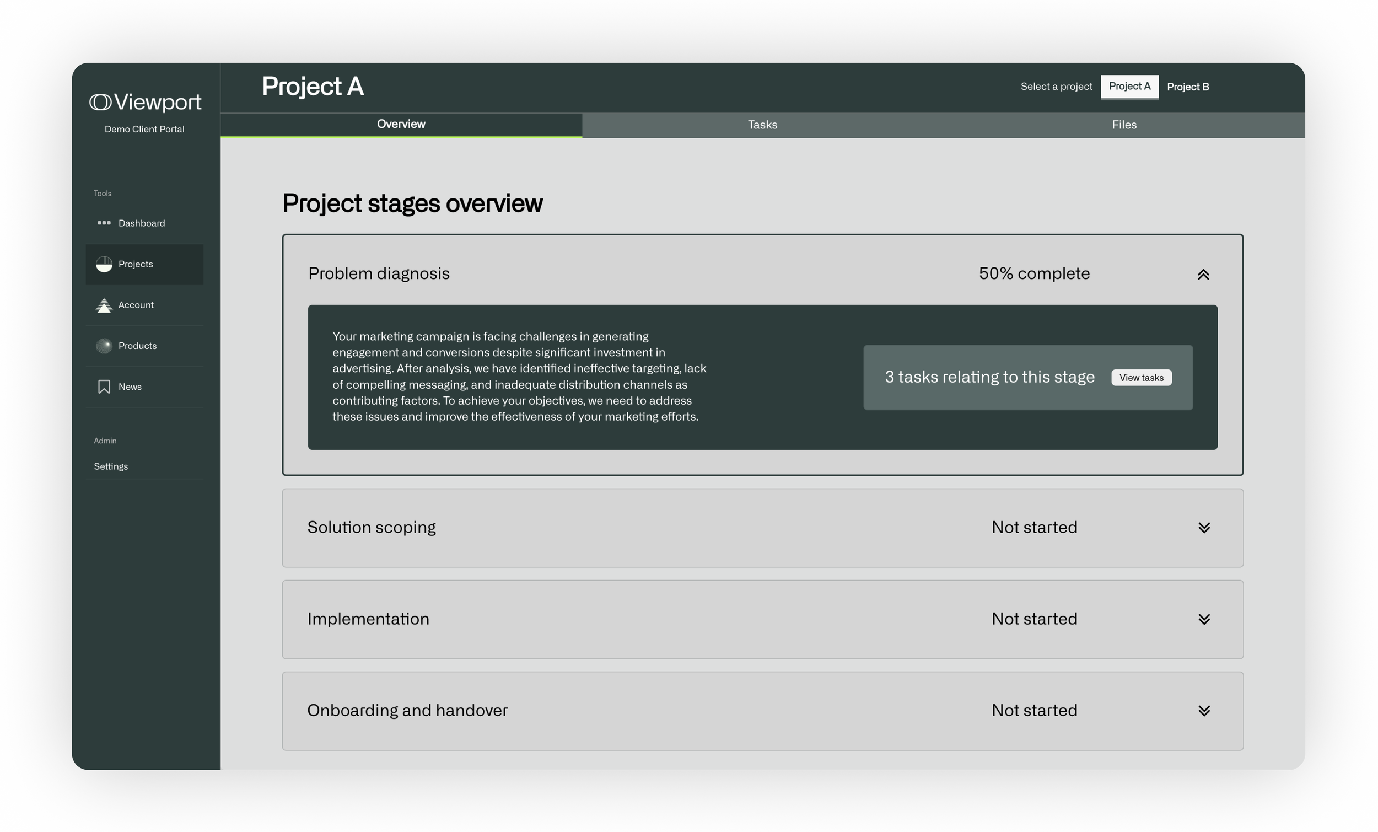Select the Projects sidebar icon
The width and height of the screenshot is (1378, 832).
(x=104, y=264)
